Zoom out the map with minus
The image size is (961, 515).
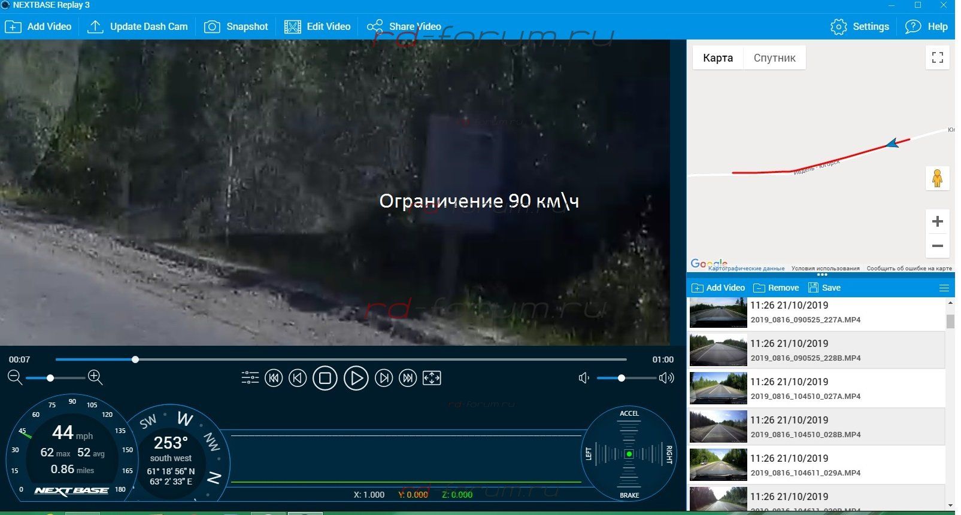pos(938,246)
